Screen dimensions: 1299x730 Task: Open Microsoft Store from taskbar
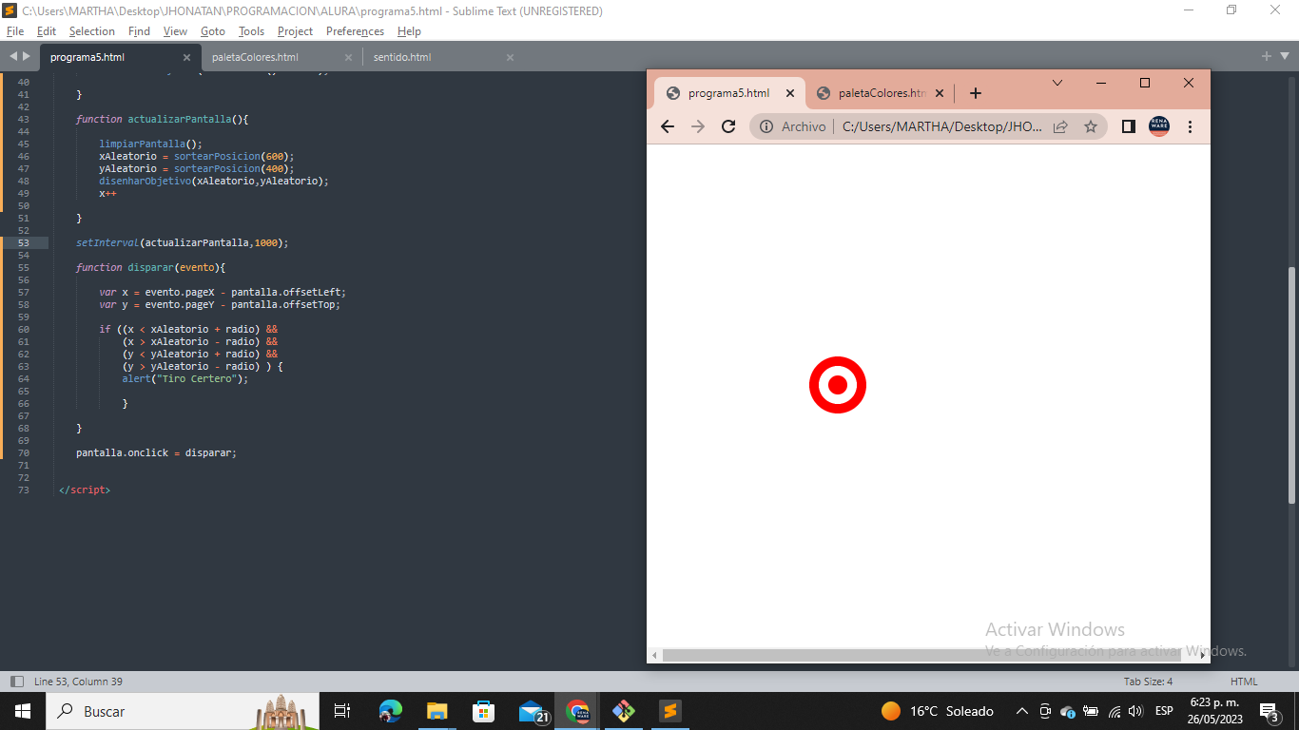(483, 711)
